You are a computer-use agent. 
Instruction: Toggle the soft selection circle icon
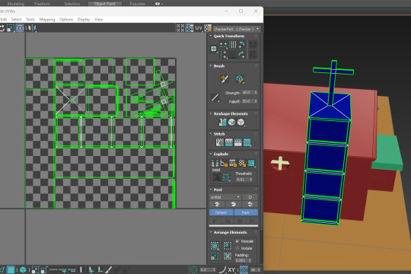[193, 269]
